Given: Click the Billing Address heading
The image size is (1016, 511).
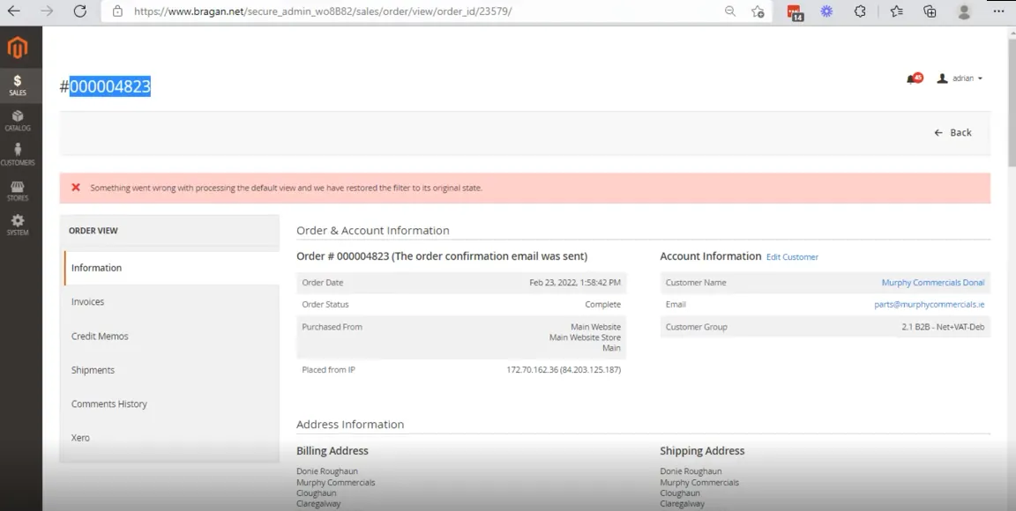Looking at the screenshot, I should tap(332, 451).
